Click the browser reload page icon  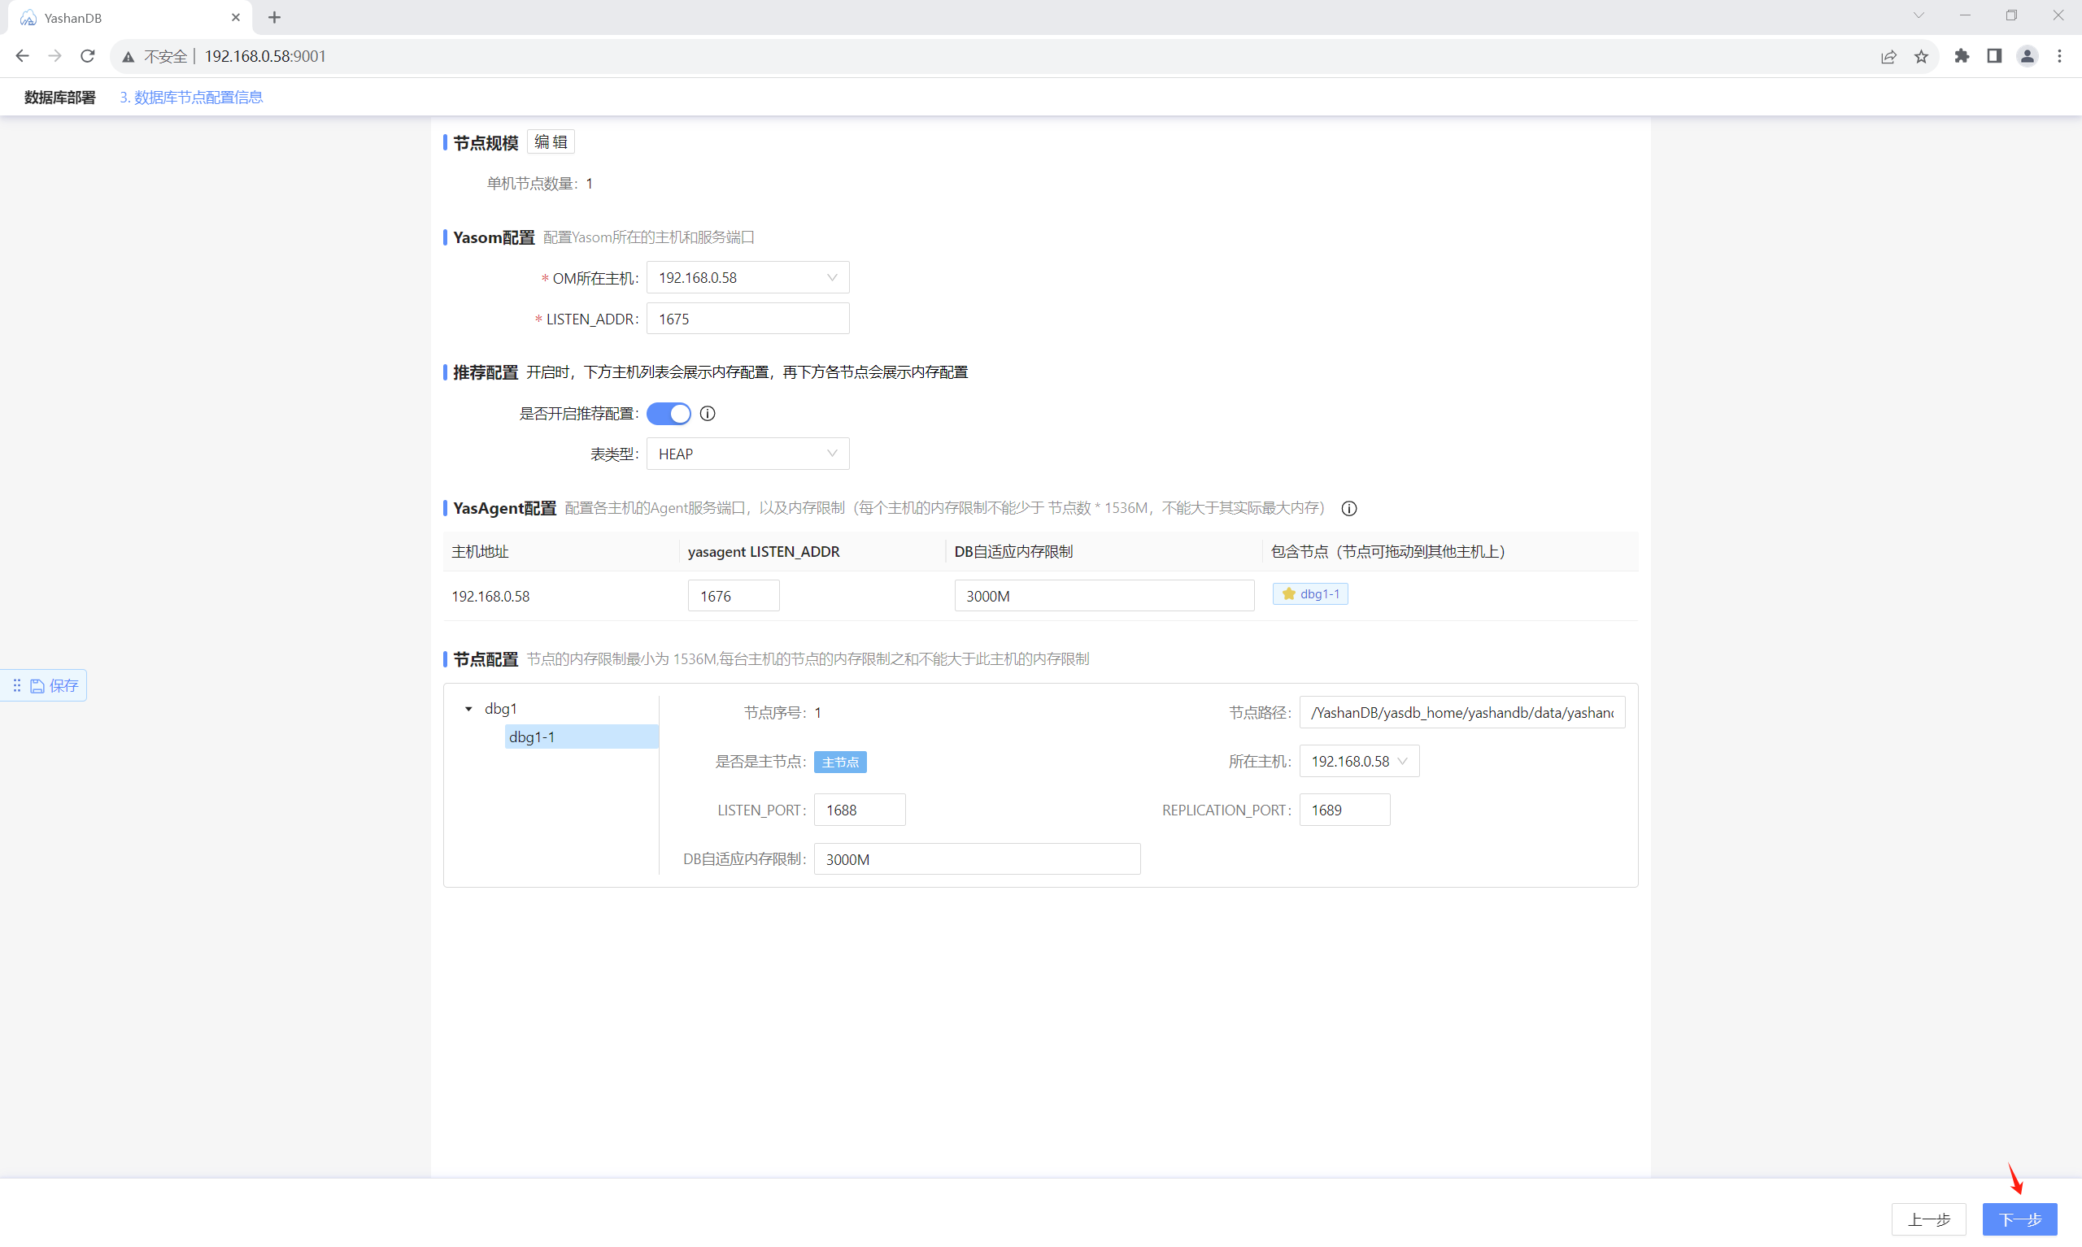click(87, 56)
